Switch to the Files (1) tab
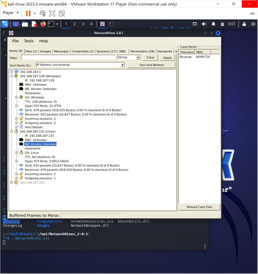This screenshot has width=258, height=274. pyautogui.click(x=31, y=52)
